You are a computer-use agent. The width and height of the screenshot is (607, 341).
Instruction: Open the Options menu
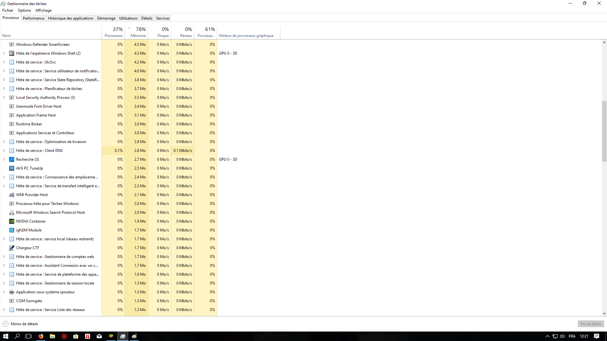pyautogui.click(x=24, y=10)
